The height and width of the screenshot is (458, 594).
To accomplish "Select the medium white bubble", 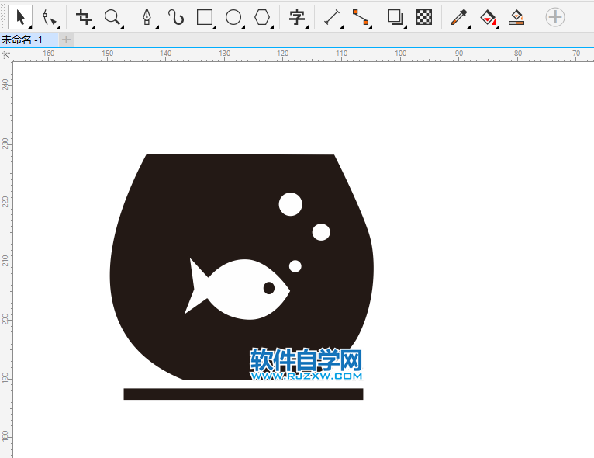I will pos(321,232).
